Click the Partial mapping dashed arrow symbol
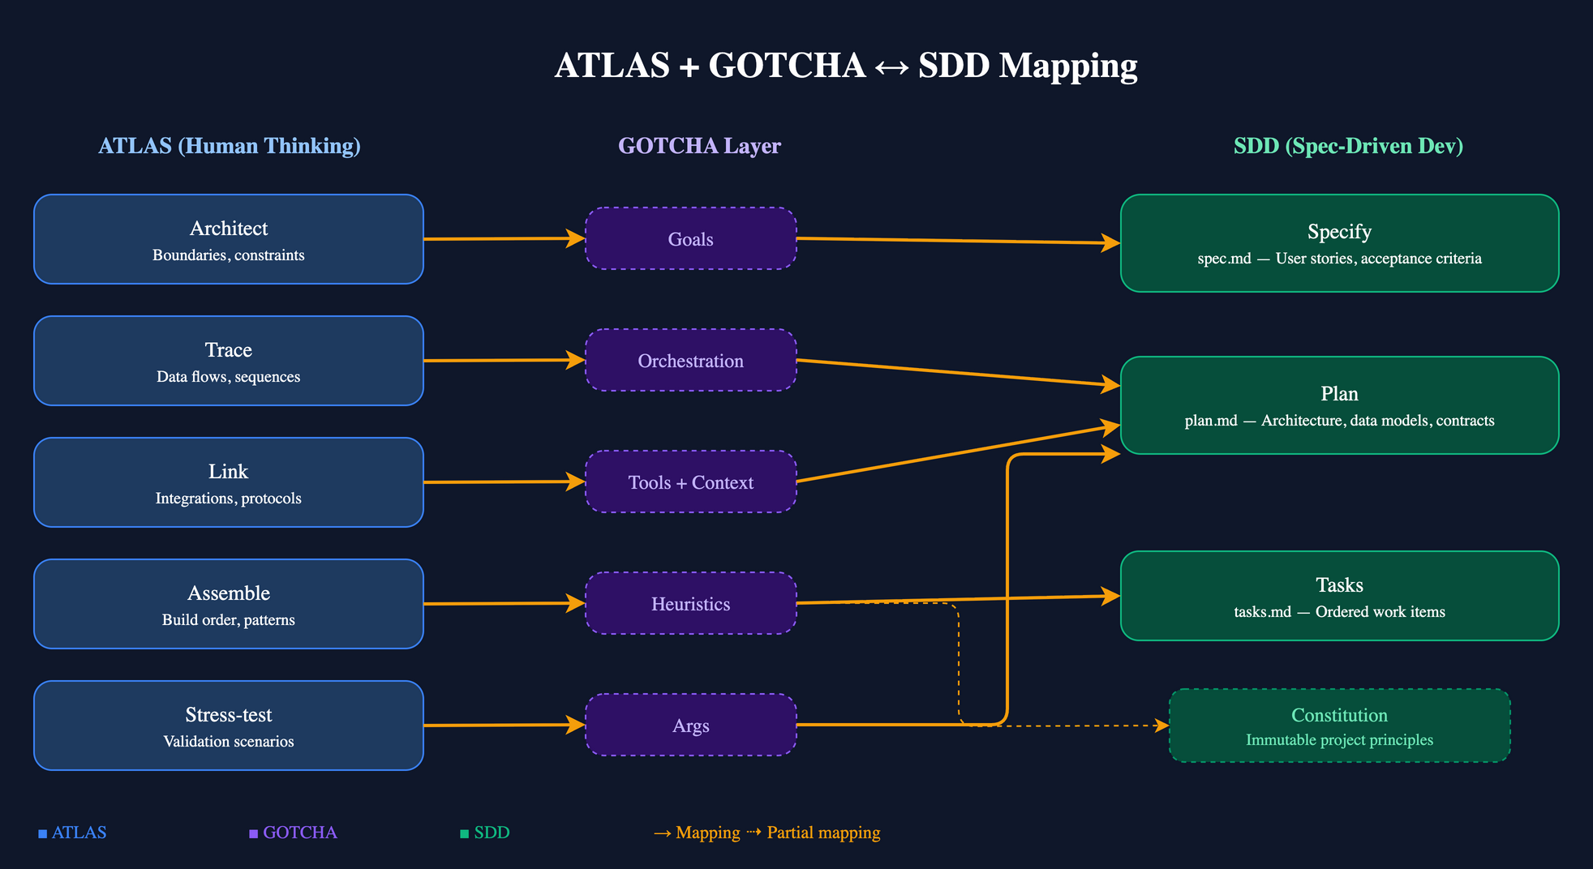Screen dimensions: 1593x869 [x=754, y=832]
